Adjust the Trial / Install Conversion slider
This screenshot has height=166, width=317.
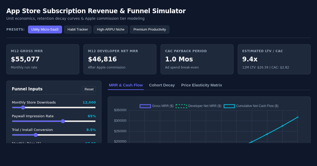[54, 135]
